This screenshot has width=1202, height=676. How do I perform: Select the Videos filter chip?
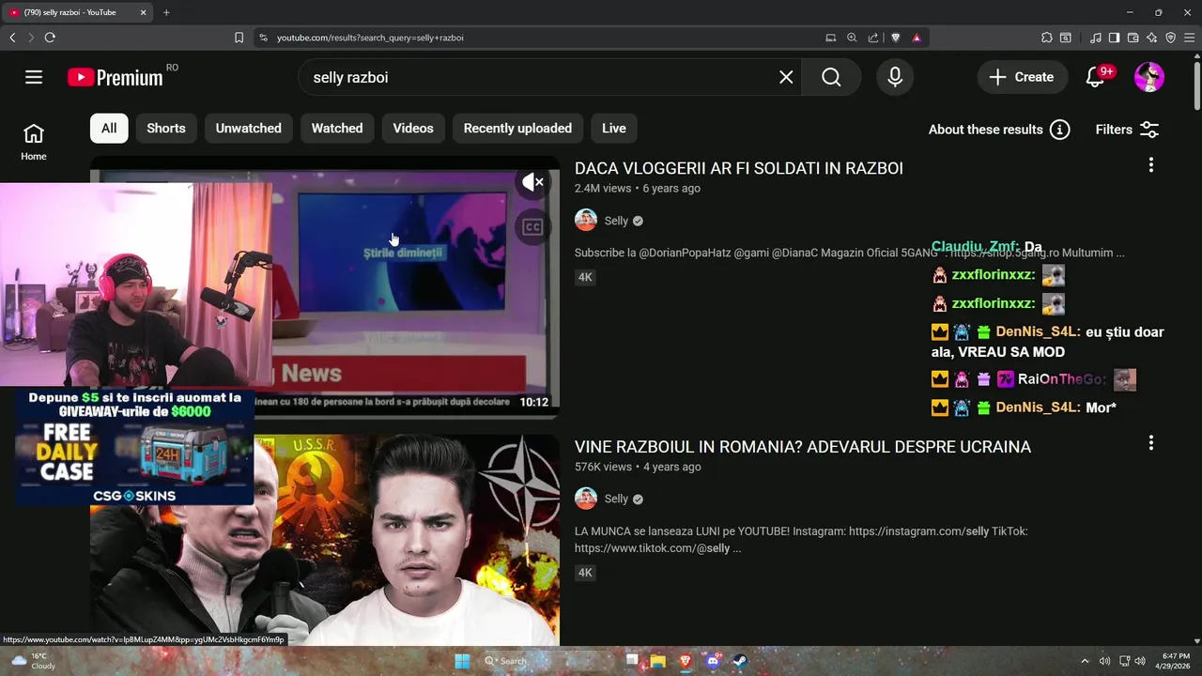point(413,129)
